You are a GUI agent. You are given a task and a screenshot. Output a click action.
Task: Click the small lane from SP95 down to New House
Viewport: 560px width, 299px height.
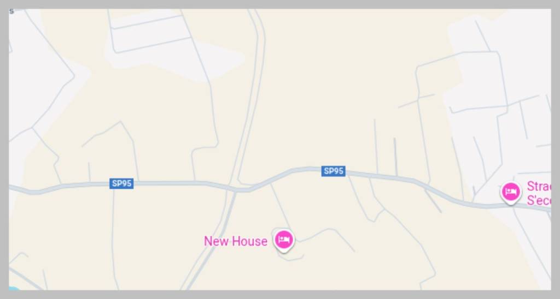[281, 207]
